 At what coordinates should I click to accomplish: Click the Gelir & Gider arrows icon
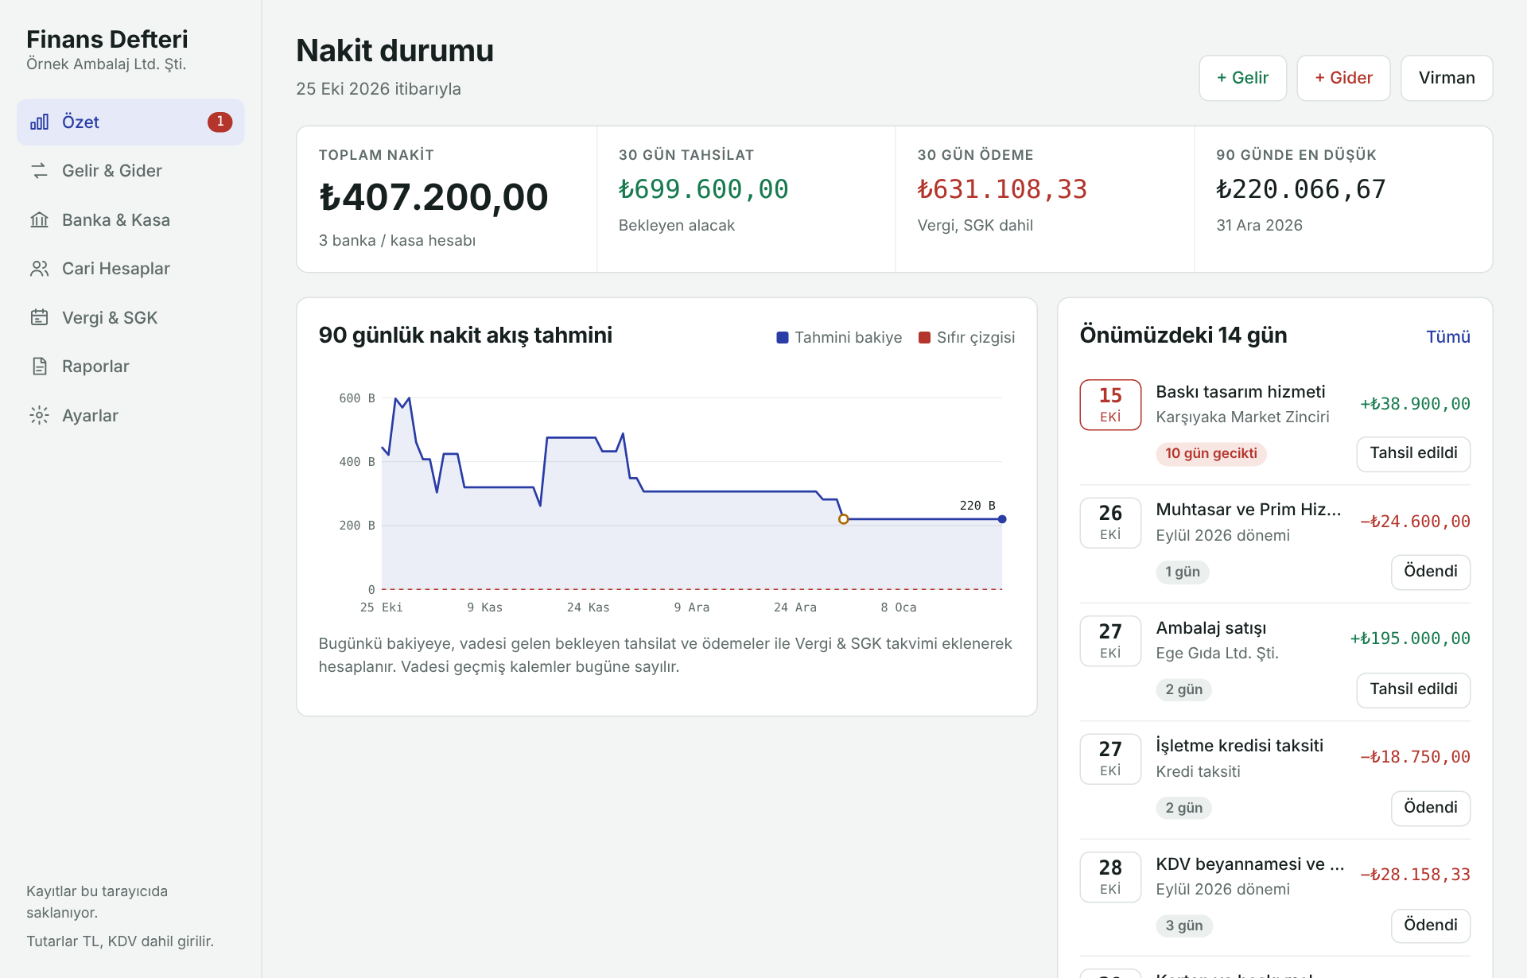(40, 171)
